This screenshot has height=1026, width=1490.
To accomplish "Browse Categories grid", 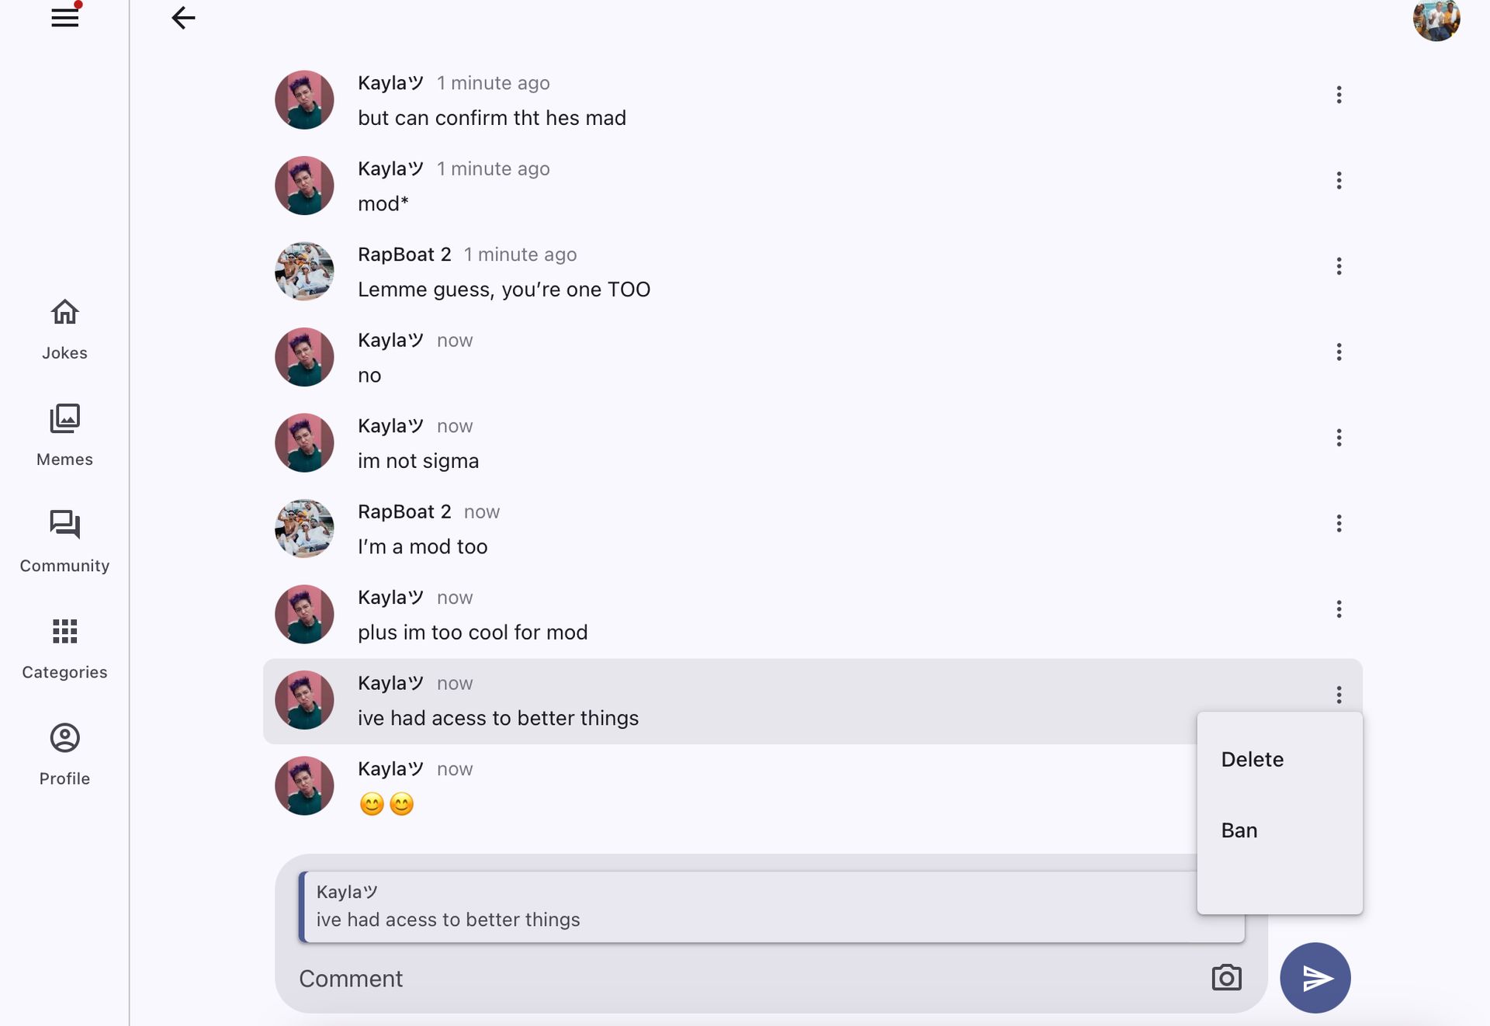I will 64,648.
